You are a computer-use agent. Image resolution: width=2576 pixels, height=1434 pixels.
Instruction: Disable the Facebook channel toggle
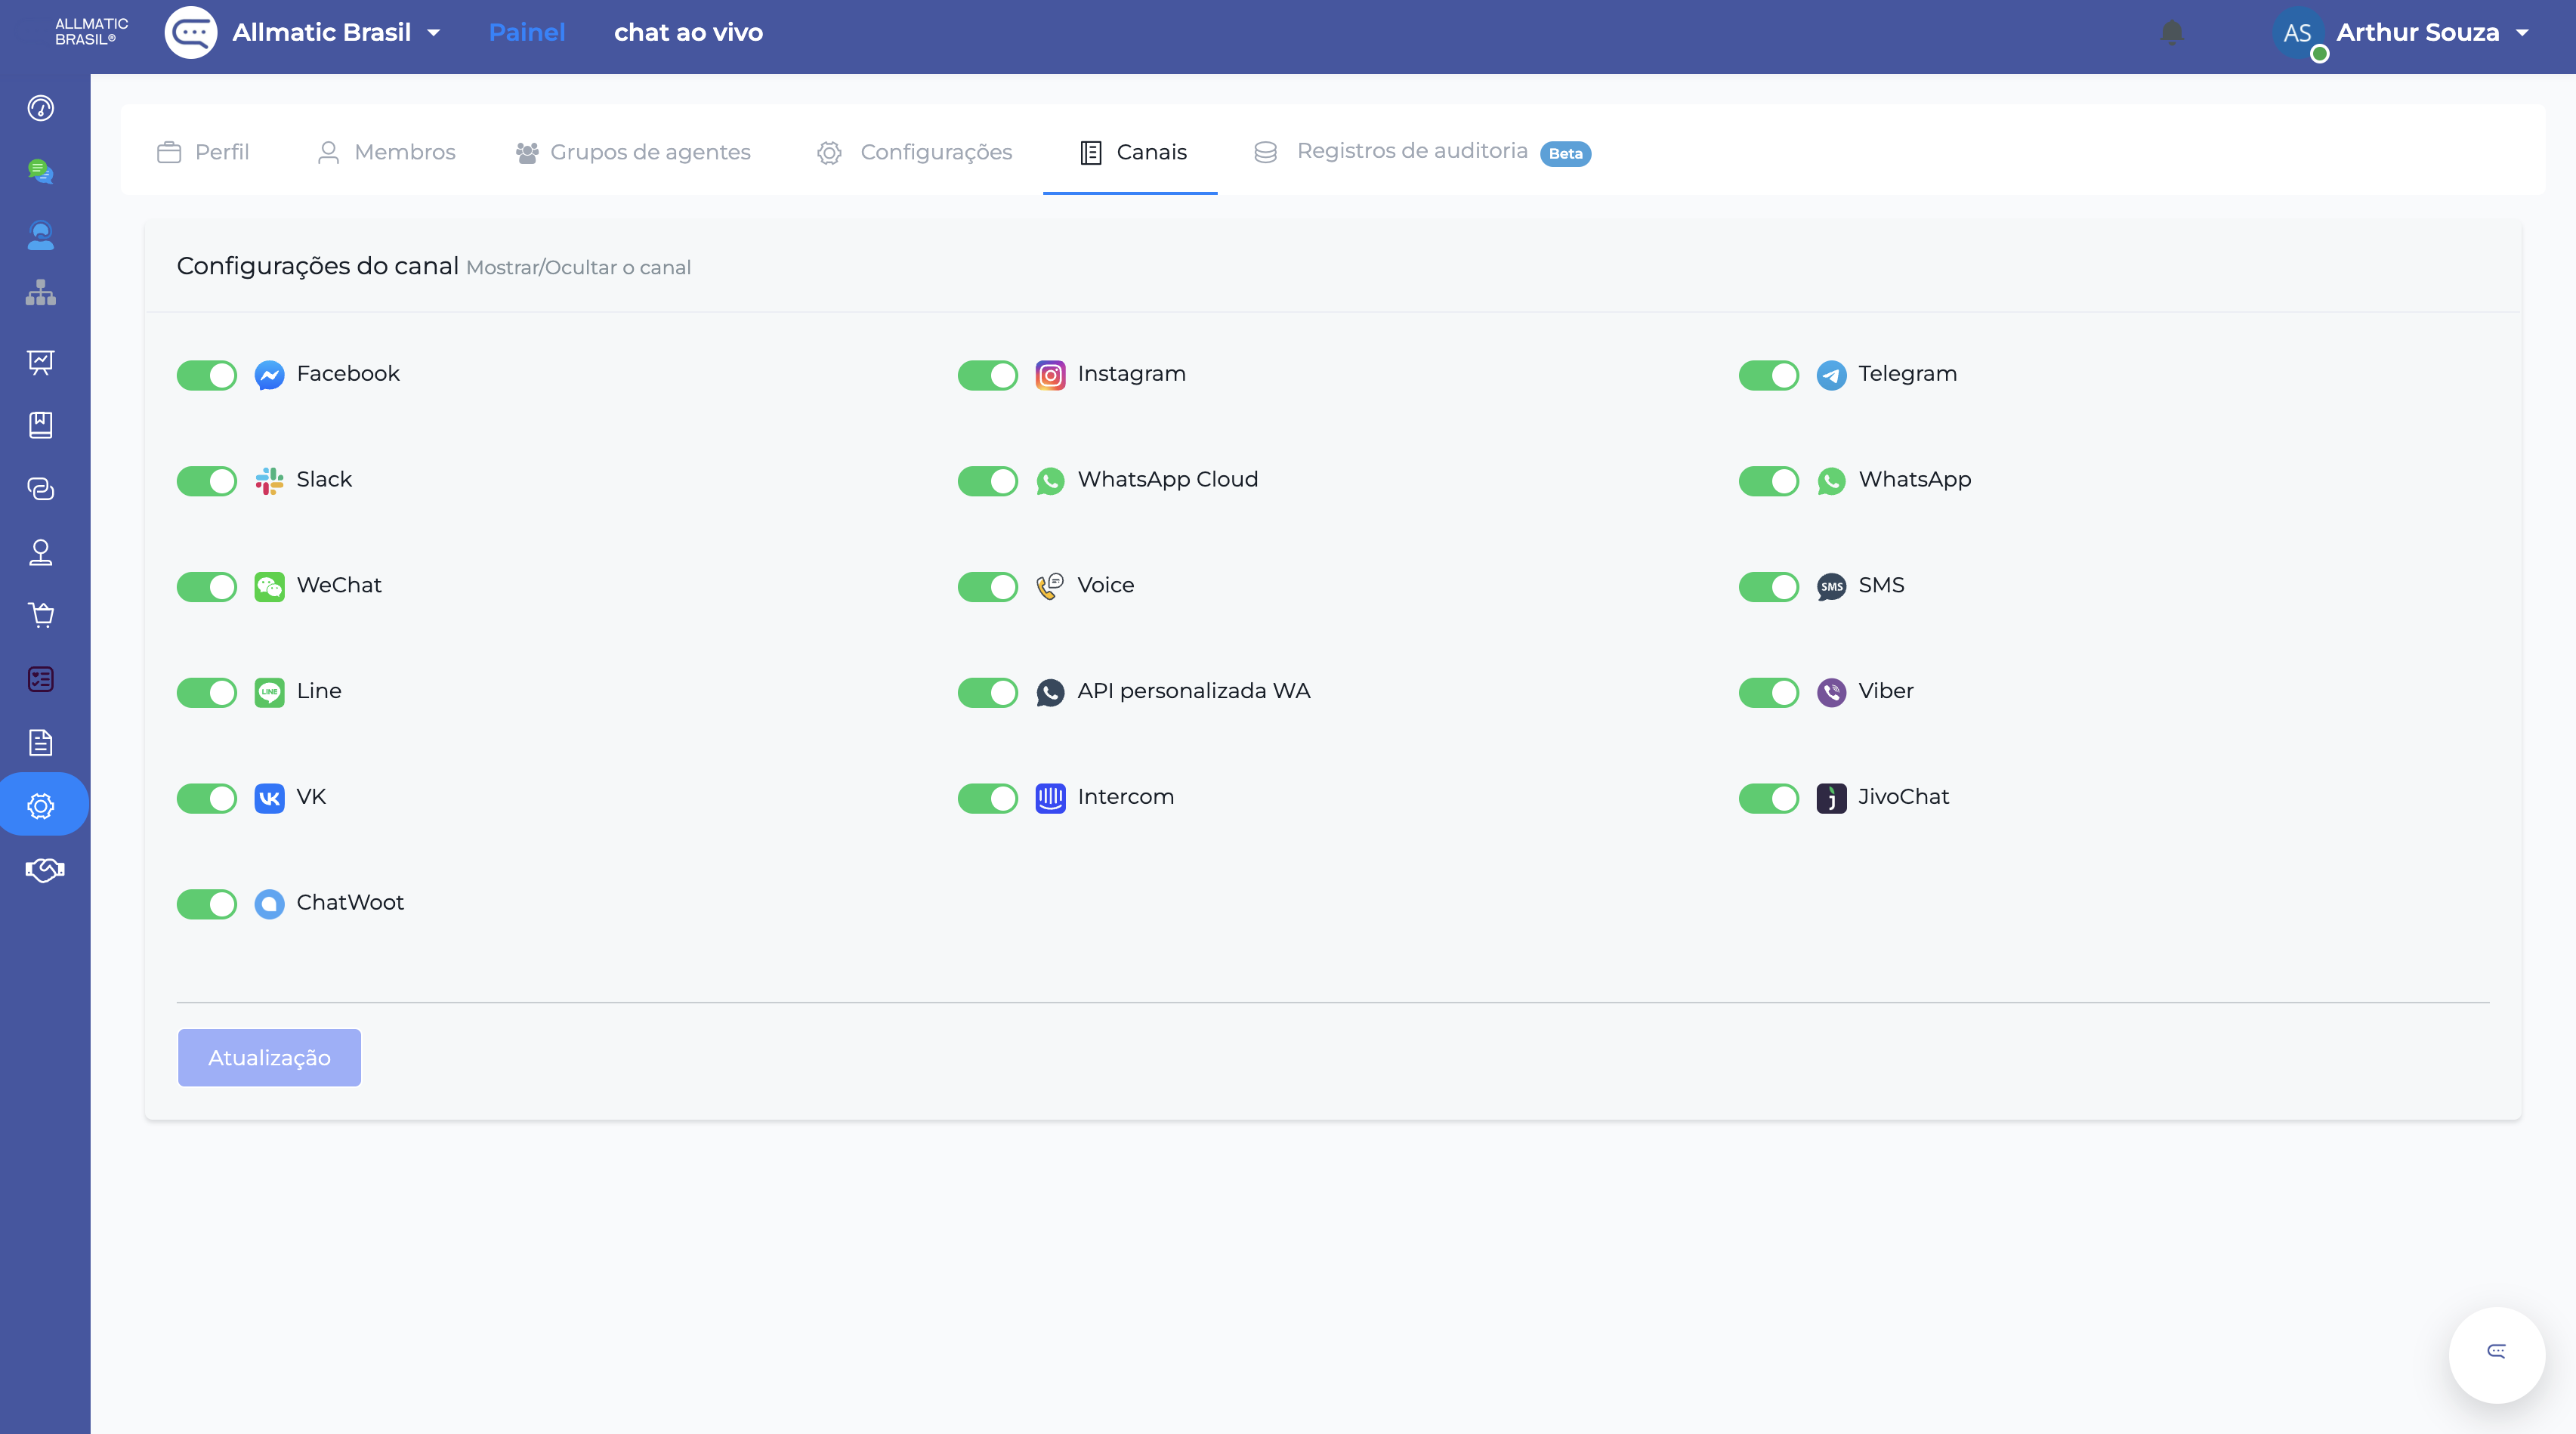207,375
